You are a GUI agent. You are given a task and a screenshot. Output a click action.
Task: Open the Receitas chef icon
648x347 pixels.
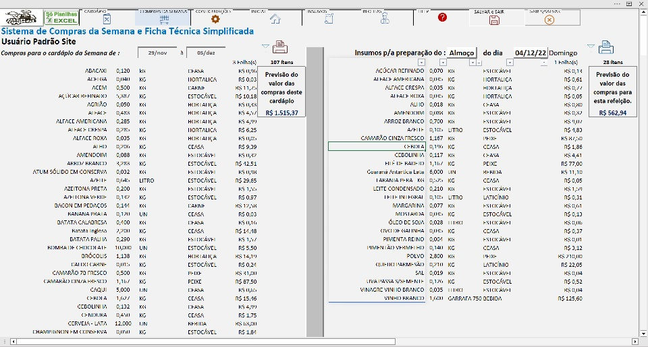pos(385,19)
